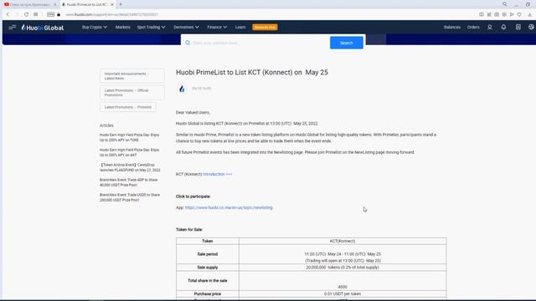Open the Markets menu item
536x301 pixels.
tap(123, 27)
